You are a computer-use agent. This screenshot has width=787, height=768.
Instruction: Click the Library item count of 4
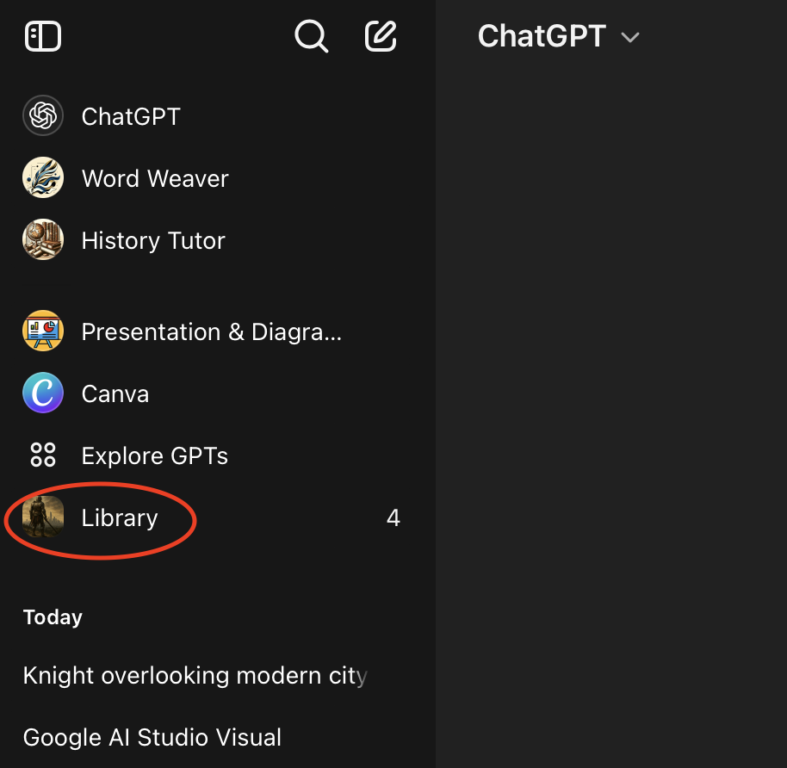coord(393,517)
